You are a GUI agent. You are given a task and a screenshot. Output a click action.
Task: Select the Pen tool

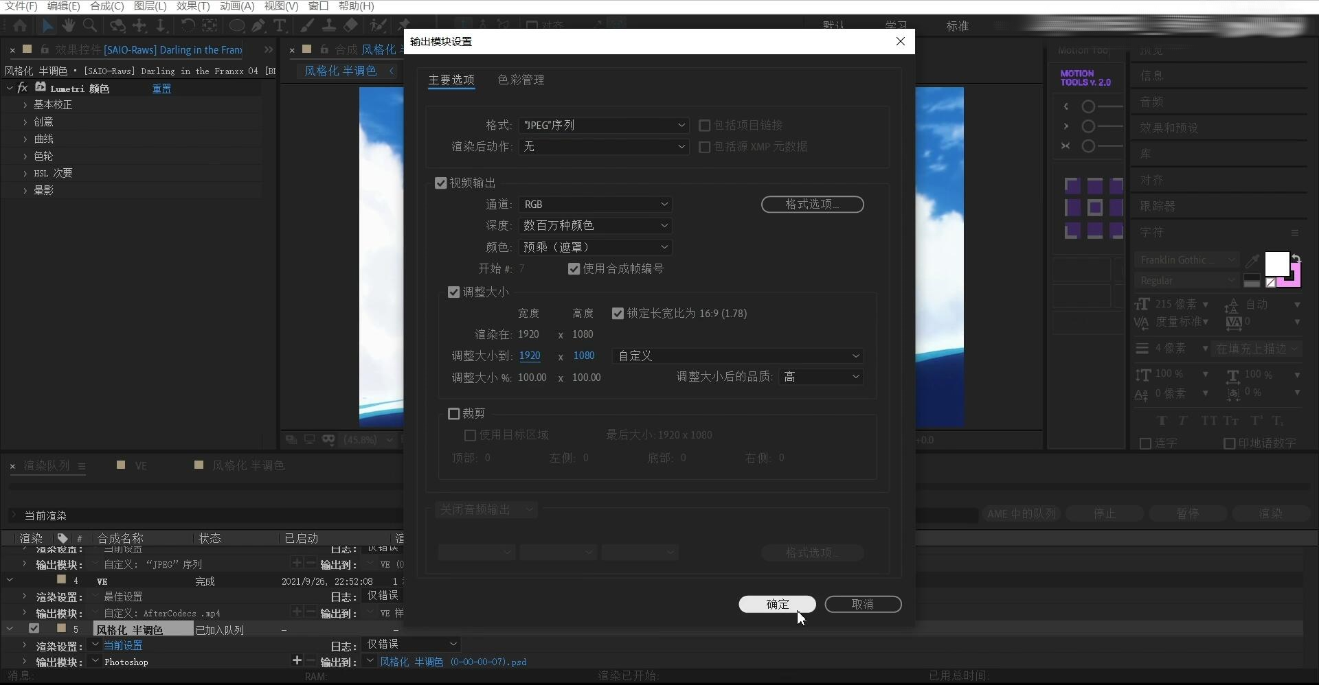[258, 26]
